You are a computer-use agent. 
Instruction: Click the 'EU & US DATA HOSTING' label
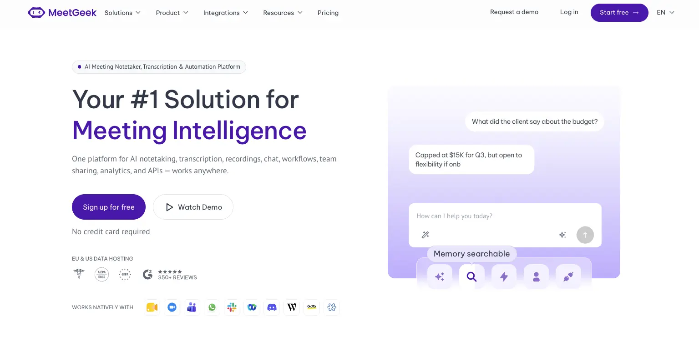(102, 259)
